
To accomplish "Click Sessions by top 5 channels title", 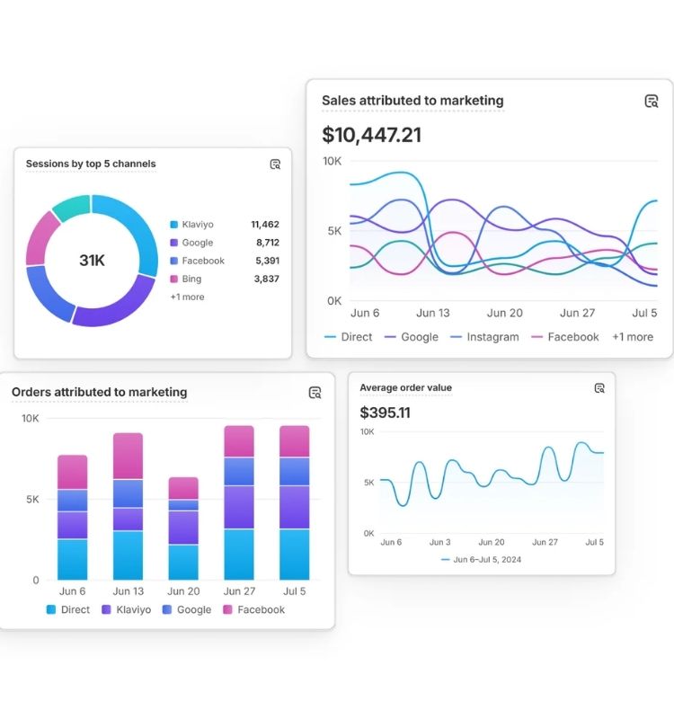I will coord(91,164).
